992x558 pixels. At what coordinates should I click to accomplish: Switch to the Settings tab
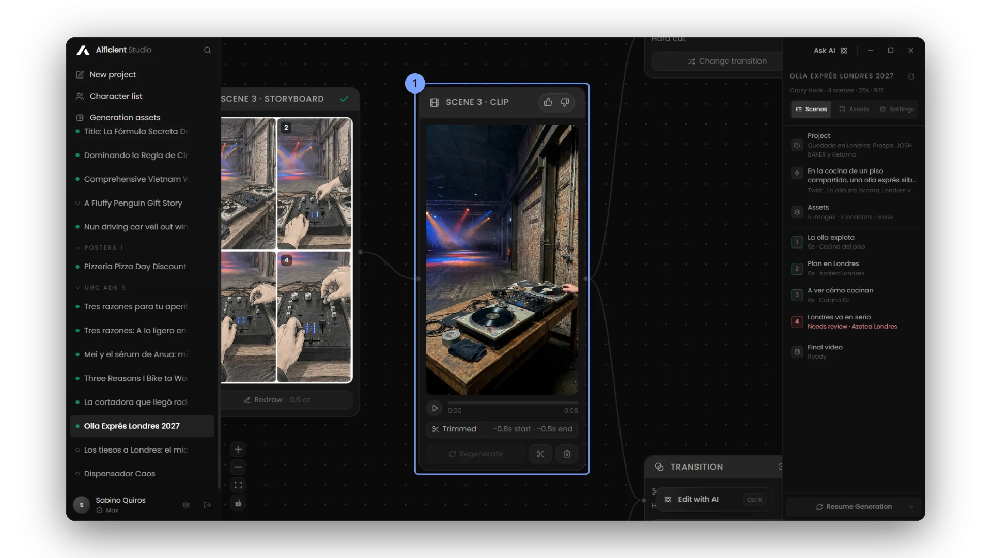(x=897, y=110)
